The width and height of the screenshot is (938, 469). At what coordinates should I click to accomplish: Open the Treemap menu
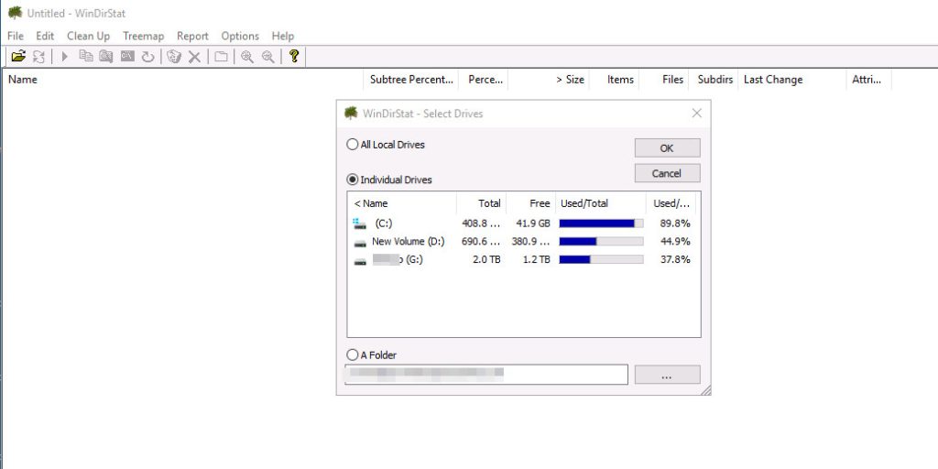pos(143,36)
